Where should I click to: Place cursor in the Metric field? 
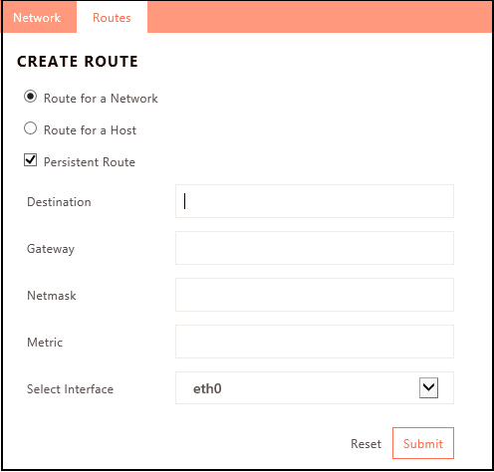click(x=315, y=342)
